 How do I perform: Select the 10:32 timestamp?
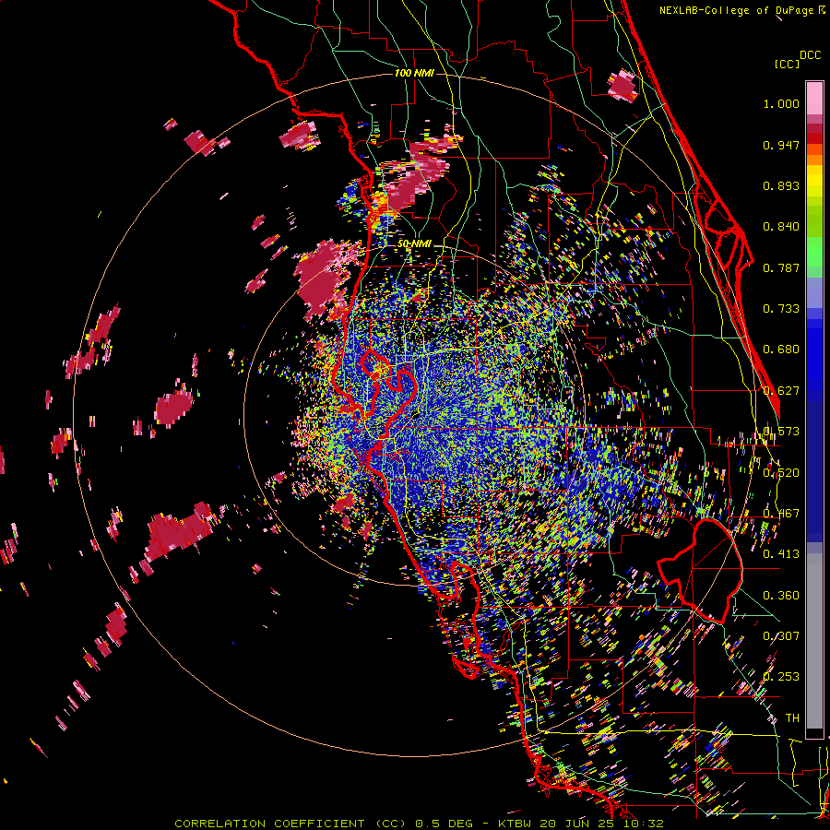tap(643, 824)
